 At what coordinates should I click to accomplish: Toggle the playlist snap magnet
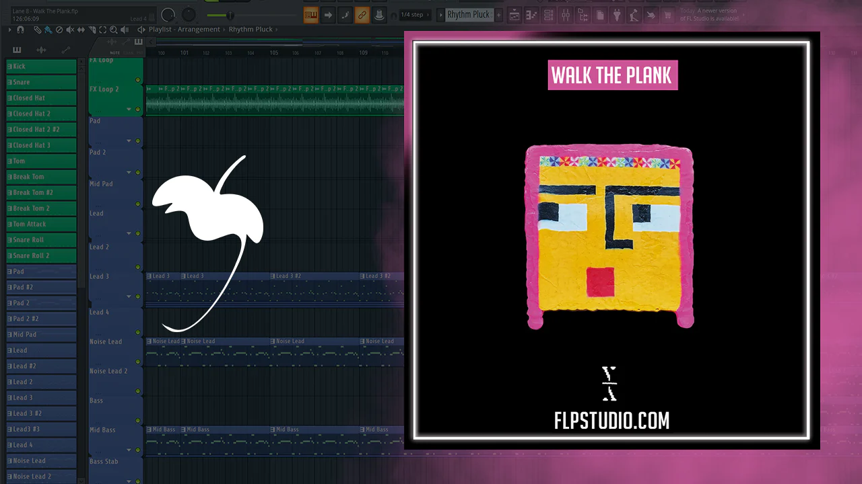20,30
